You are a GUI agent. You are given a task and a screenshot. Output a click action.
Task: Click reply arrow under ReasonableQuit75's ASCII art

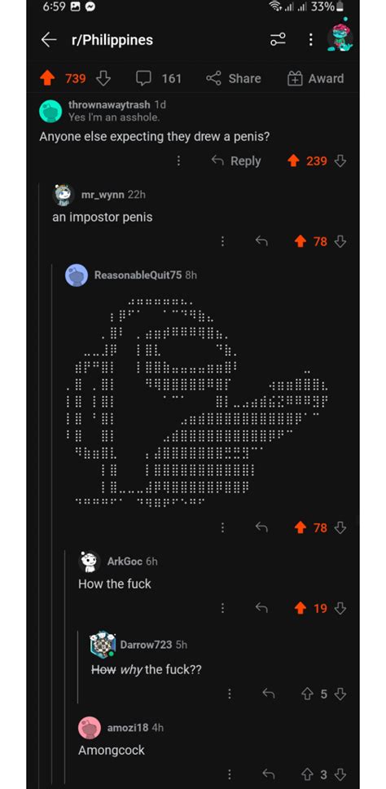261,527
